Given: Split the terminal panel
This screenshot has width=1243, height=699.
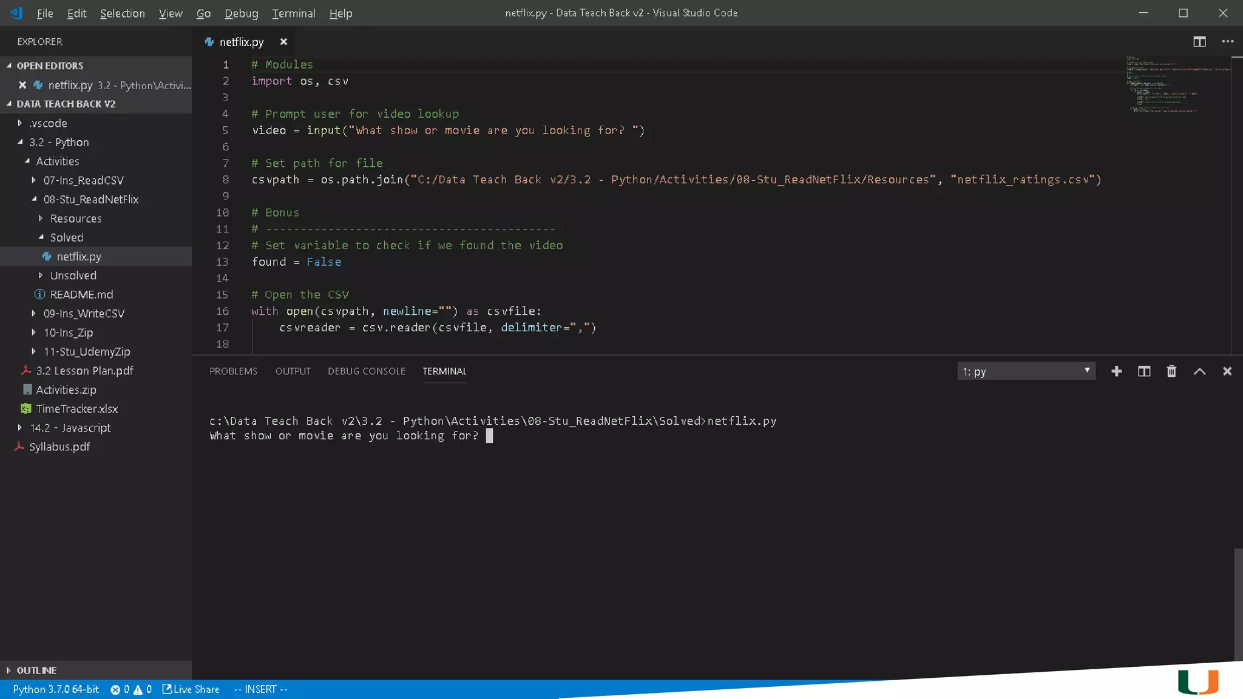Looking at the screenshot, I should pyautogui.click(x=1143, y=371).
